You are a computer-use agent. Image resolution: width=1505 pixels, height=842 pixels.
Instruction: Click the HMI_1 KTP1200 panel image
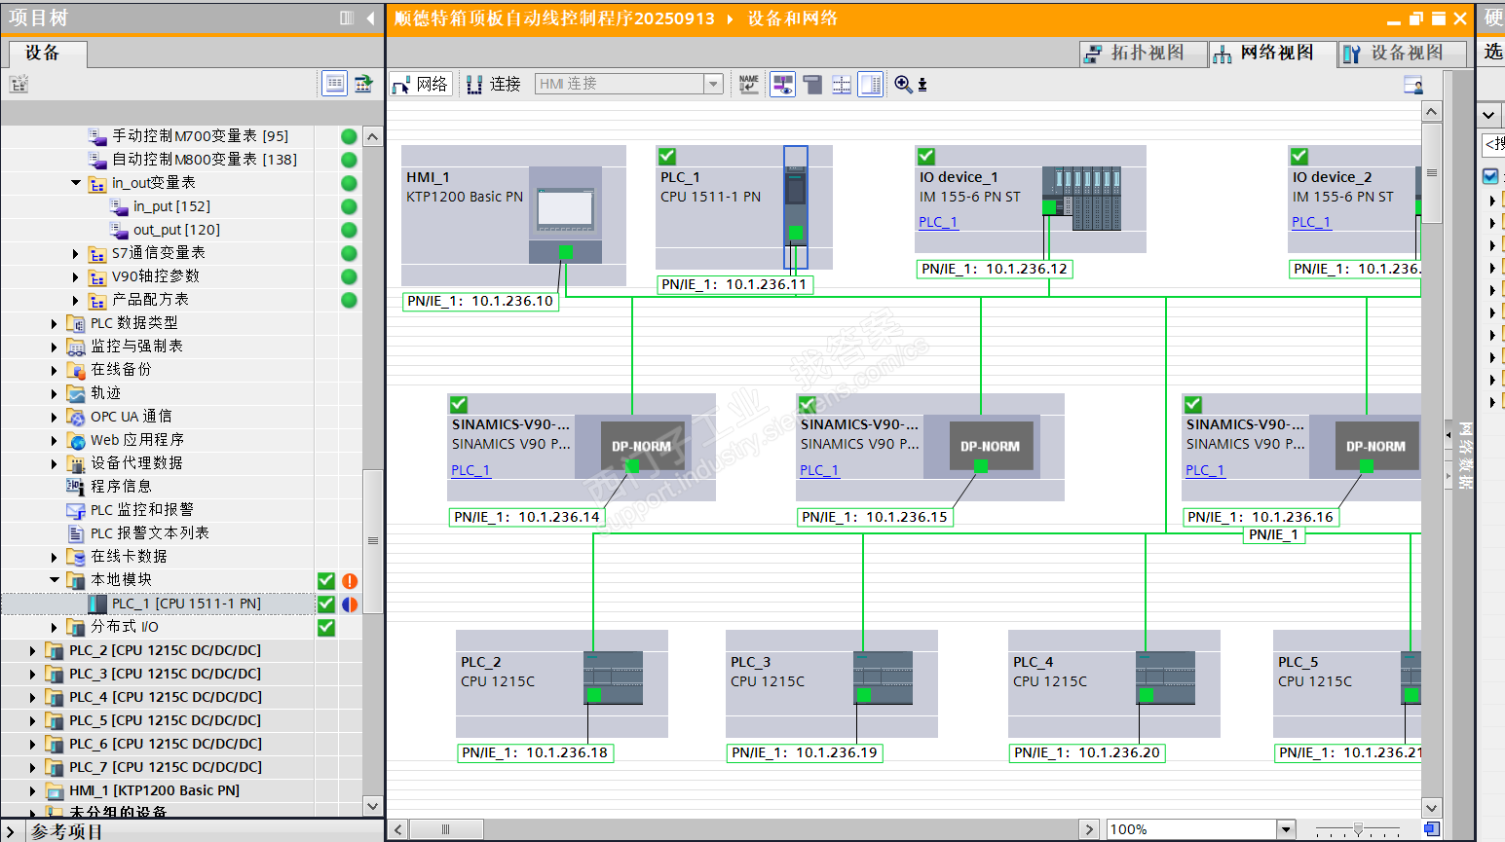(565, 214)
